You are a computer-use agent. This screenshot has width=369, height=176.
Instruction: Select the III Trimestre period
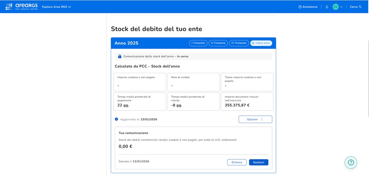[x=238, y=43]
